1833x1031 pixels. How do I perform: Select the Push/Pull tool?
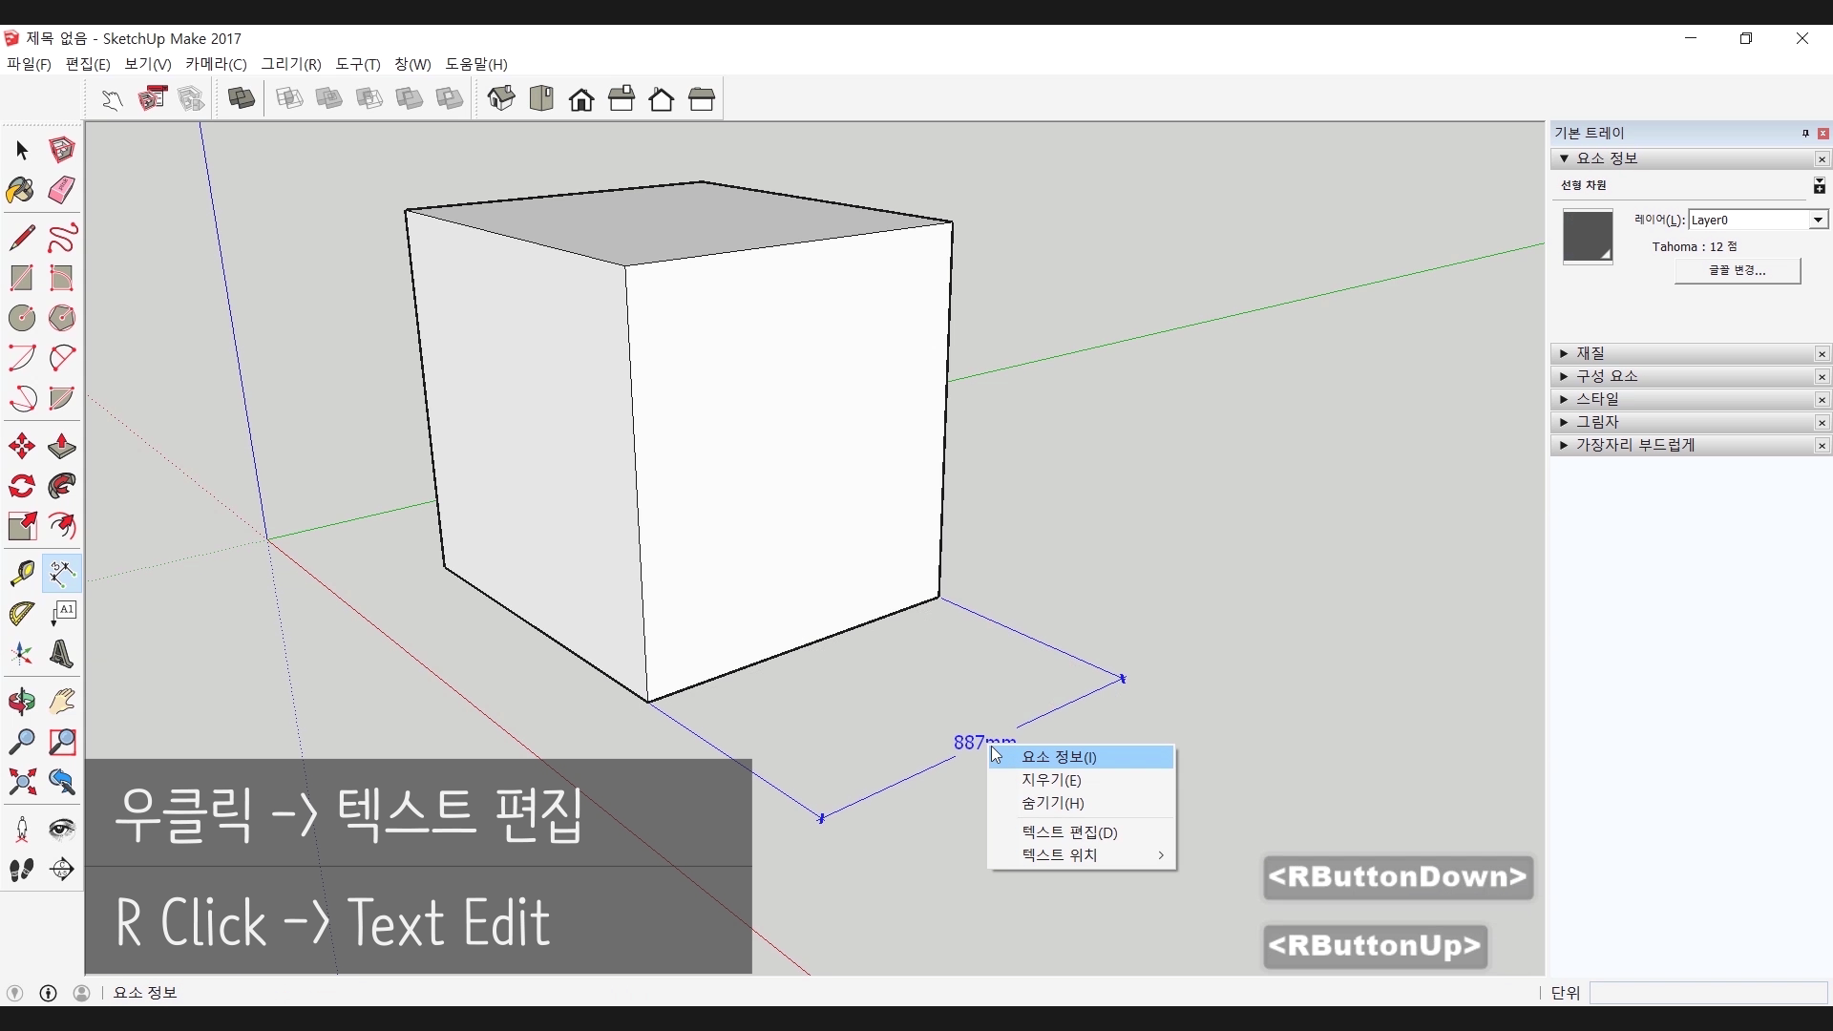point(62,447)
